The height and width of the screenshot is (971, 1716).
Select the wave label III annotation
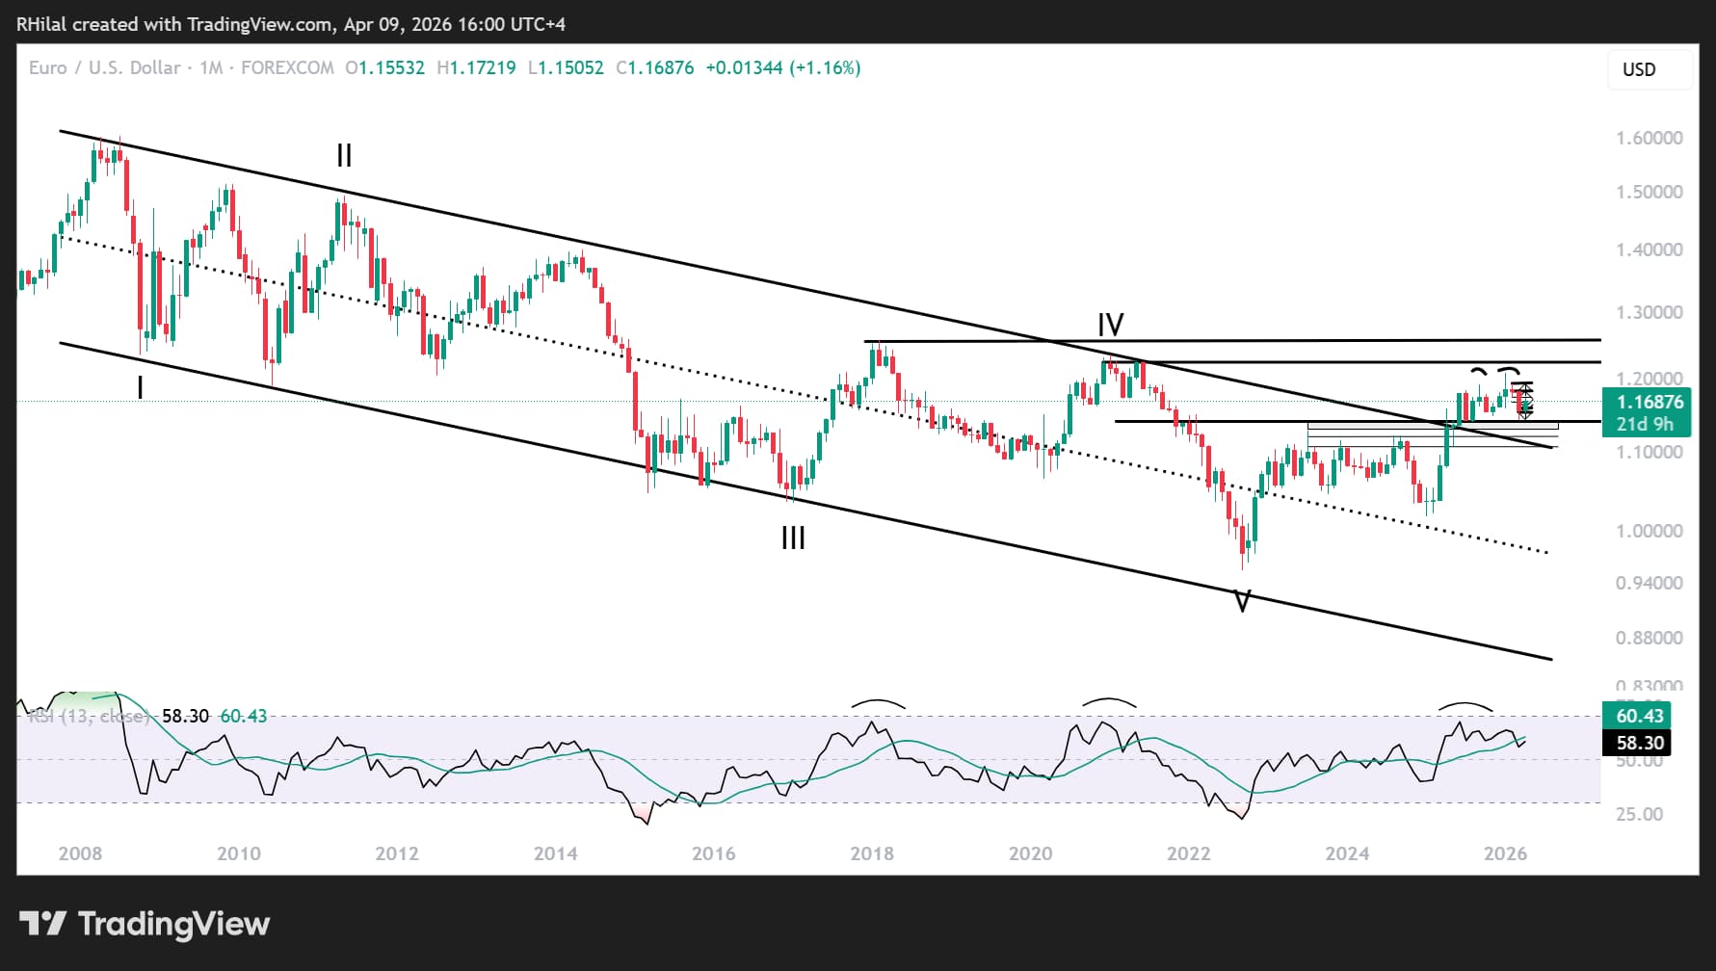[x=793, y=538]
